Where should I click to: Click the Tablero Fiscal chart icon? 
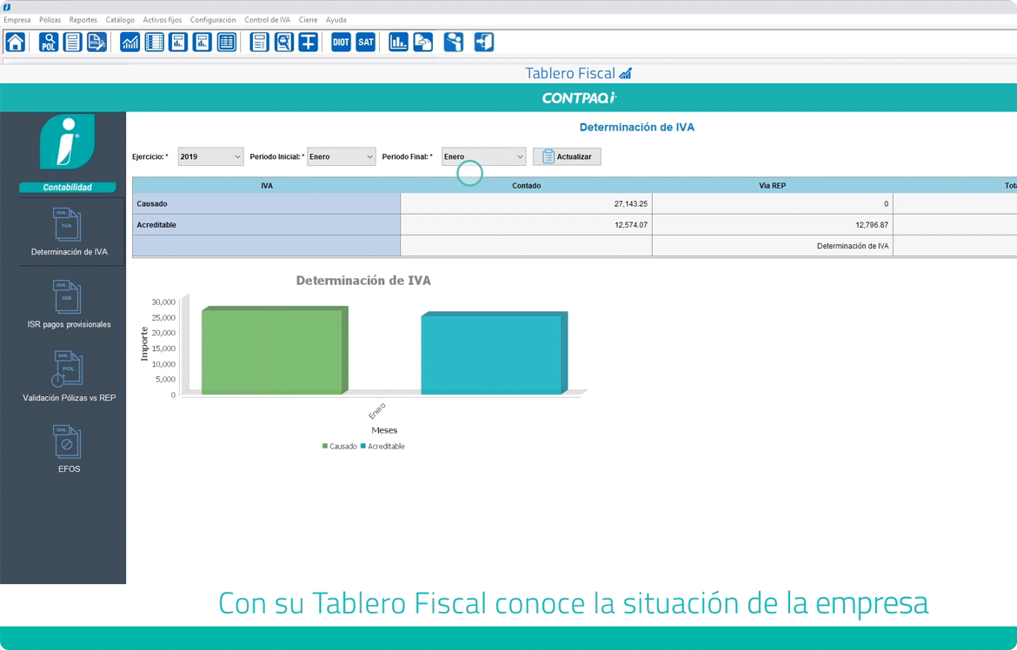point(130,41)
